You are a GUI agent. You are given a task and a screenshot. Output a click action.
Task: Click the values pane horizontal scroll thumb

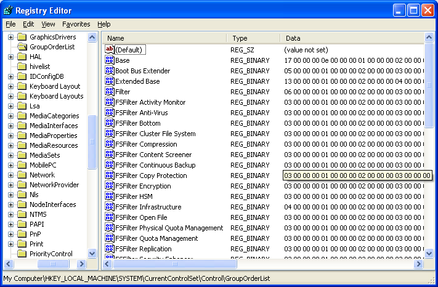175,264
